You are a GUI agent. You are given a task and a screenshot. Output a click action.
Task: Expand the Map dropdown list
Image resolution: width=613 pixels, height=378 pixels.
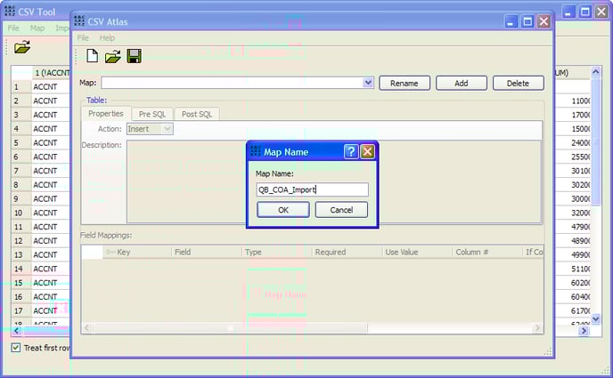(368, 83)
